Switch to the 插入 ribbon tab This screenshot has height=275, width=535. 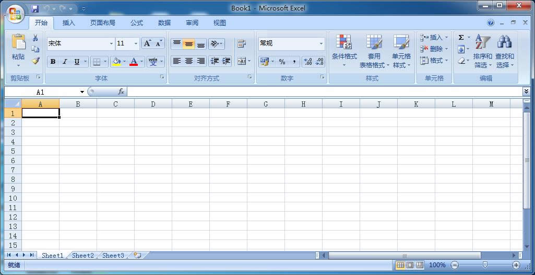click(x=68, y=23)
